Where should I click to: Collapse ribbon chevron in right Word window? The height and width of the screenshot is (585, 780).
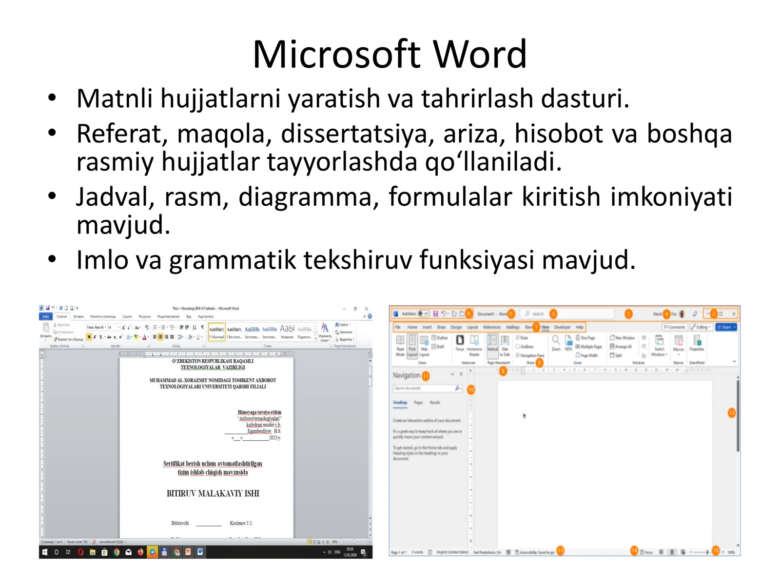coord(734,362)
